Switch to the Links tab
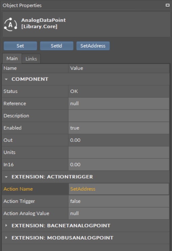 coord(31,59)
